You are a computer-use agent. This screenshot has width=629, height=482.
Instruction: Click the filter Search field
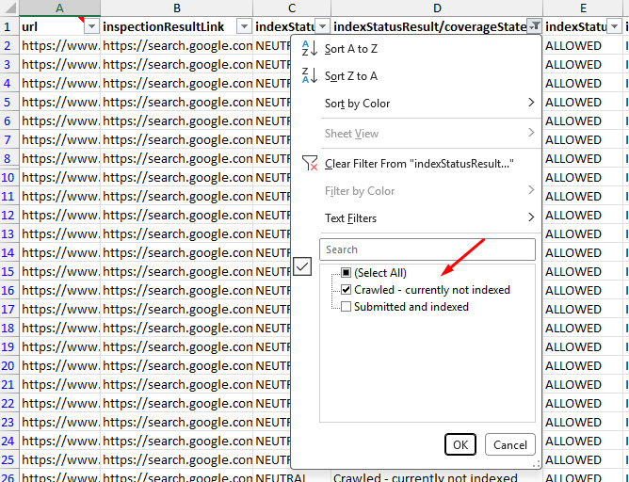427,249
